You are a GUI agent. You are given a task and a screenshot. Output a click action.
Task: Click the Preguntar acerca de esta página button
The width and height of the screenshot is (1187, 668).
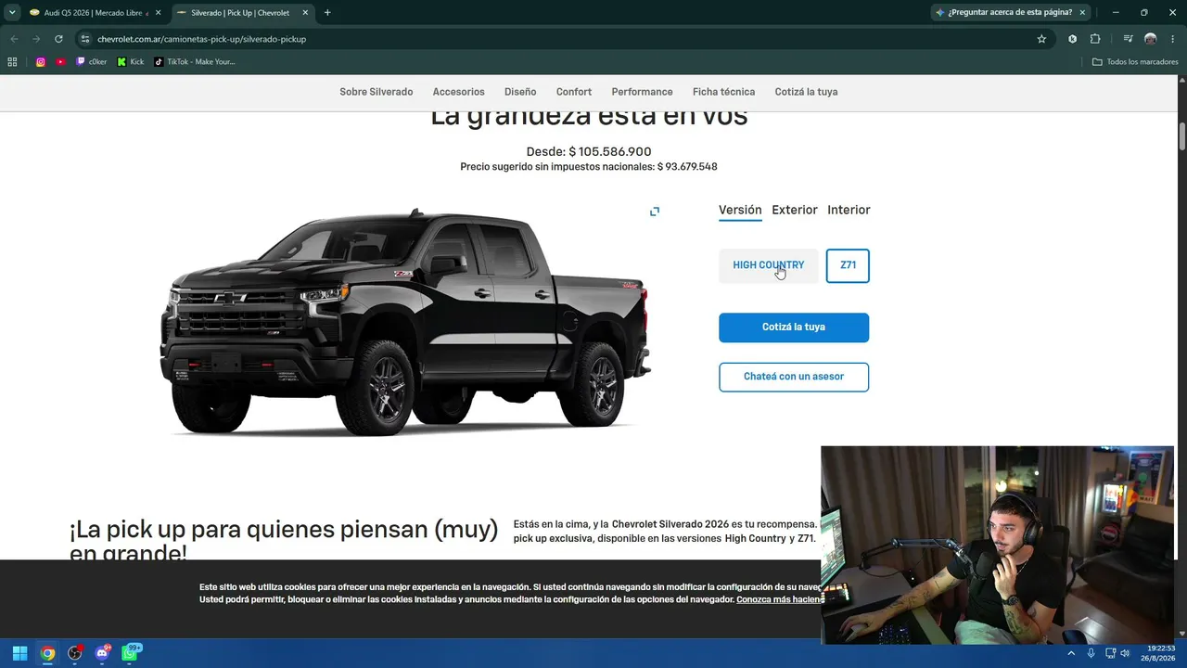point(1003,13)
